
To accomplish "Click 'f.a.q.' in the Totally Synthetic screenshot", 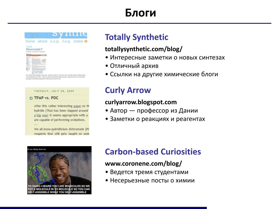I will tap(66, 41).
